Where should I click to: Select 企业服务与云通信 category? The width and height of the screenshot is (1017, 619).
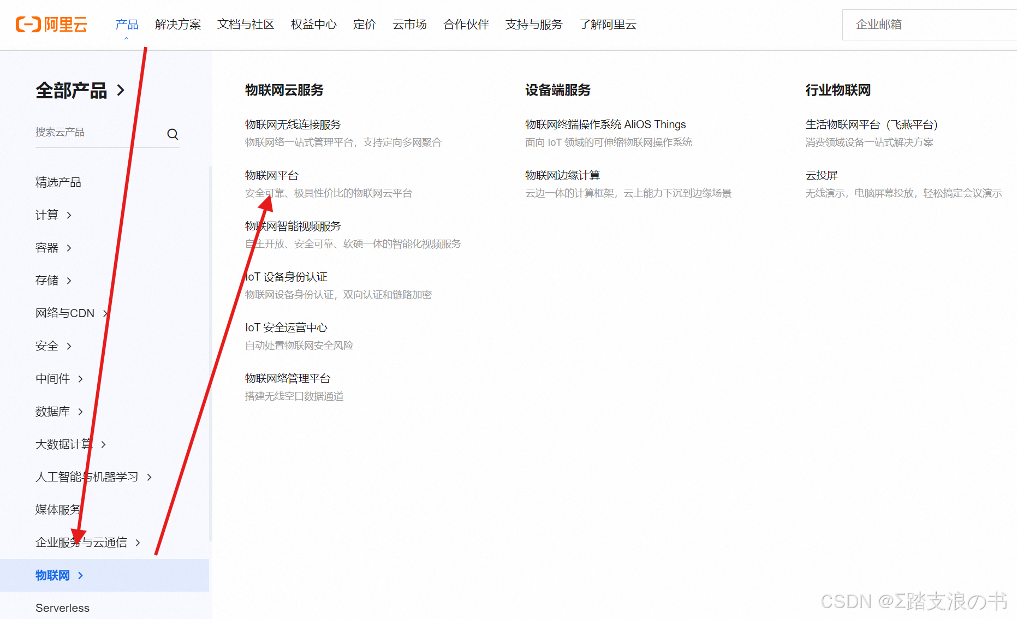point(81,543)
